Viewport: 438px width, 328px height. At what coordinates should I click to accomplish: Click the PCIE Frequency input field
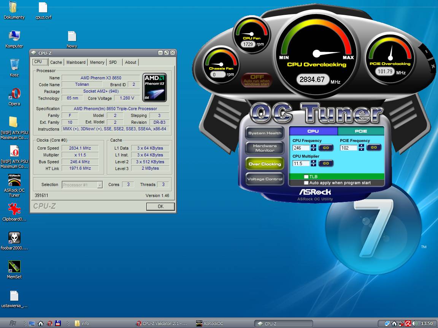click(349, 148)
